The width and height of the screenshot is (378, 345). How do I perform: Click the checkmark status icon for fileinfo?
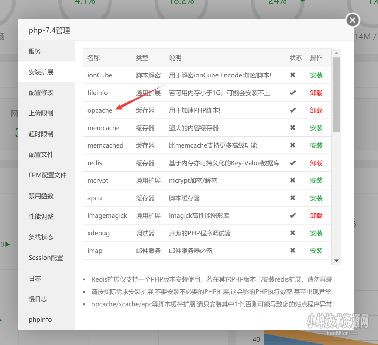coord(293,93)
